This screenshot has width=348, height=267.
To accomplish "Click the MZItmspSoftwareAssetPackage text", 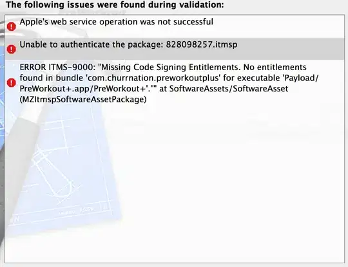I will (x=83, y=100).
